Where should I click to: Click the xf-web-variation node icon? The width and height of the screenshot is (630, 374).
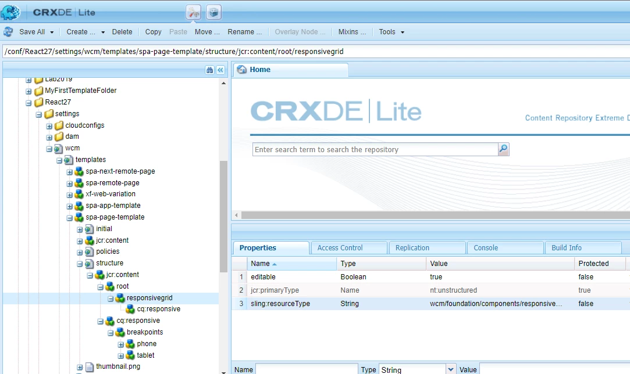click(x=79, y=194)
